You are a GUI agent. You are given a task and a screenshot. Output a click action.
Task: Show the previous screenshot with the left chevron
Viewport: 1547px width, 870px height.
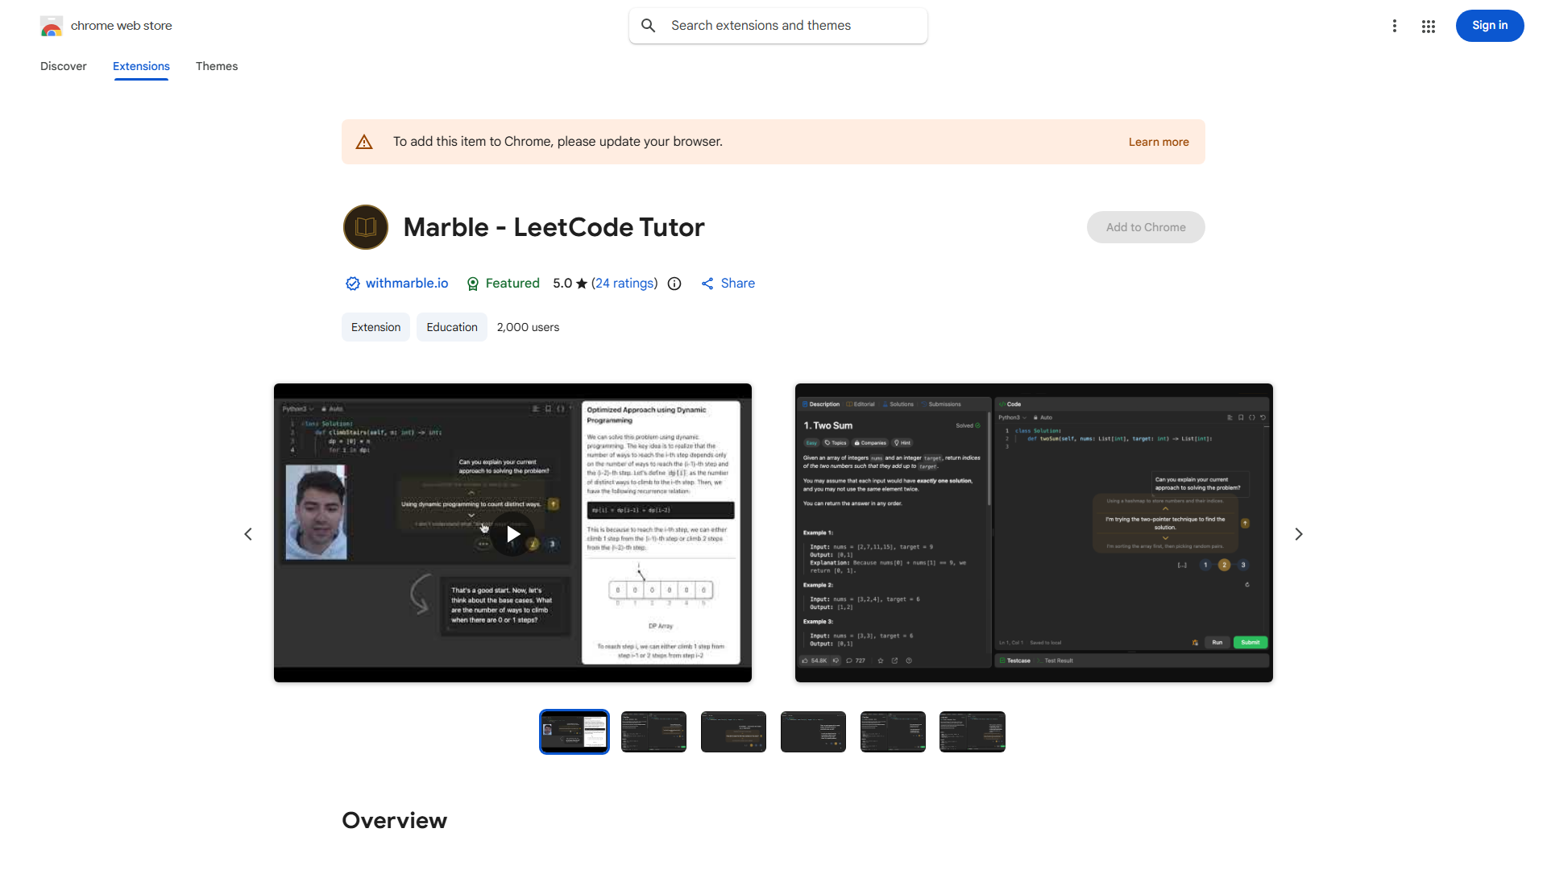coord(248,533)
